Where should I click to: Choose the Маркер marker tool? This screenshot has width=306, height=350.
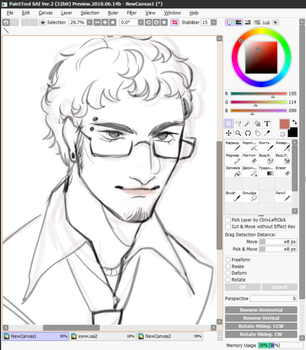pos(233,158)
